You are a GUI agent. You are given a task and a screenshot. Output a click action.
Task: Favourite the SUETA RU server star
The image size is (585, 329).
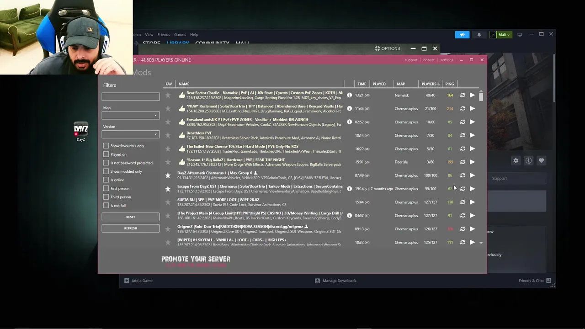pyautogui.click(x=168, y=202)
